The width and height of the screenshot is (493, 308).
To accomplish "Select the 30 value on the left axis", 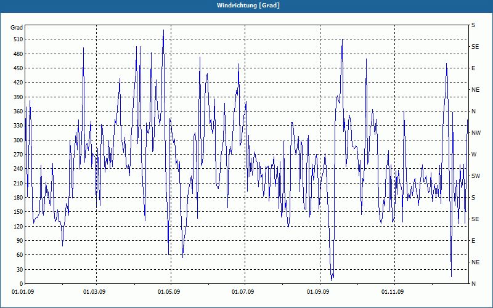I will pos(20,269).
